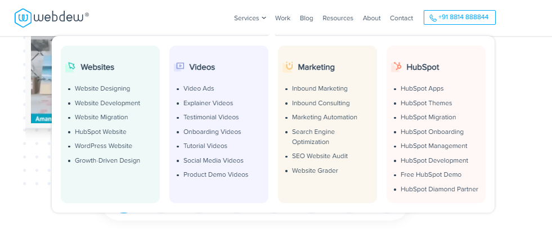This screenshot has height=229, width=552.
Task: Open the Work menu item
Action: click(282, 18)
